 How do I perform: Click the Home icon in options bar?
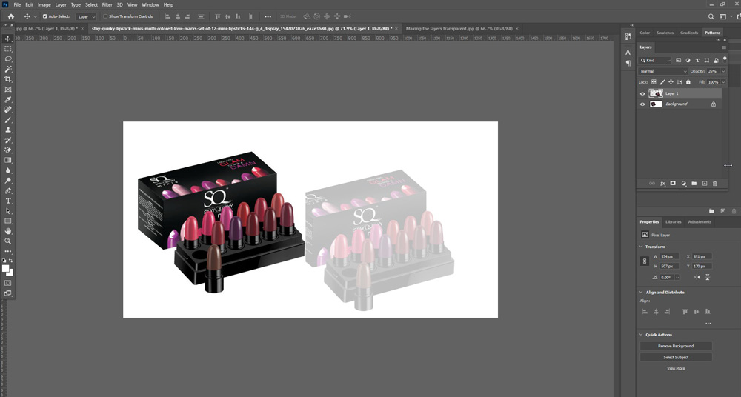coord(10,16)
